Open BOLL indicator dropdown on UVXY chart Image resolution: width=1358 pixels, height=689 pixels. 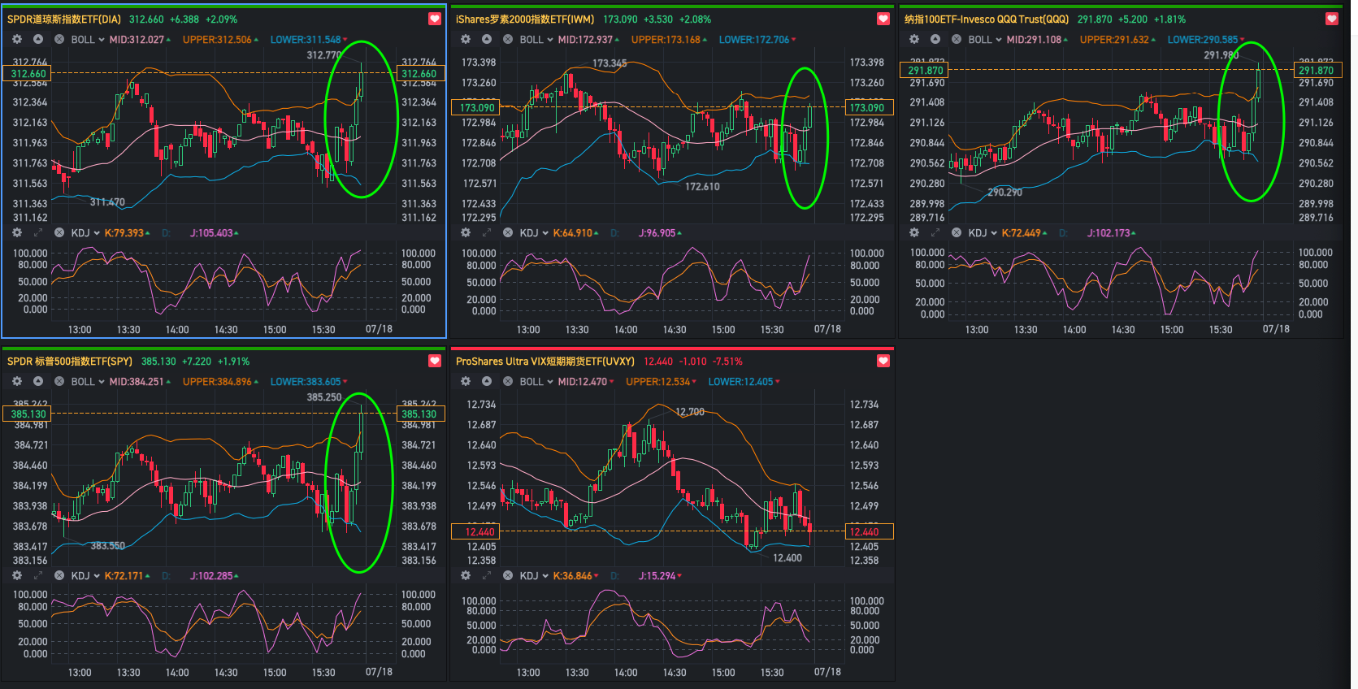[536, 381]
